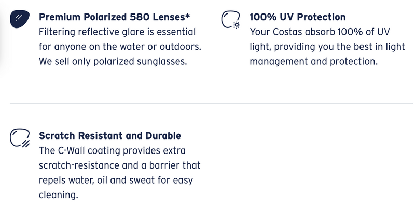Click the 'for anyone on the water' line

[x=120, y=47]
